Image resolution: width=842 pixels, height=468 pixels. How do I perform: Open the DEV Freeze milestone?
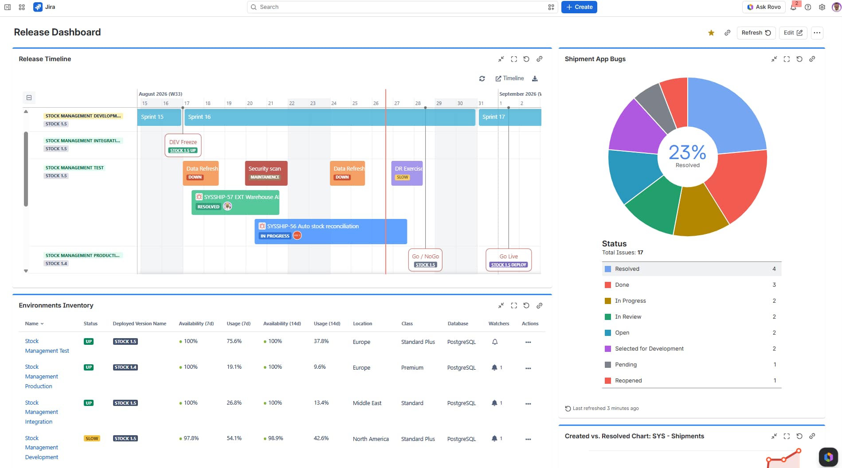tap(183, 145)
